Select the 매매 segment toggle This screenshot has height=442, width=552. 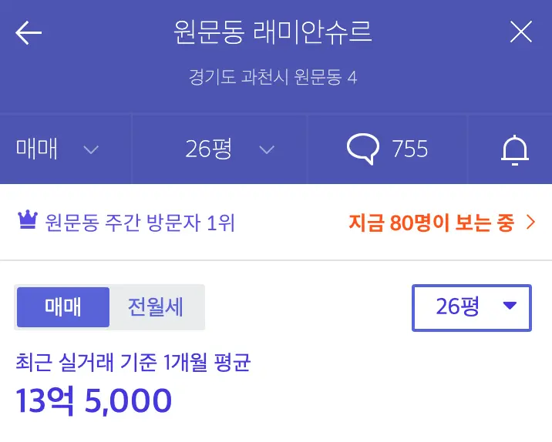tap(63, 307)
